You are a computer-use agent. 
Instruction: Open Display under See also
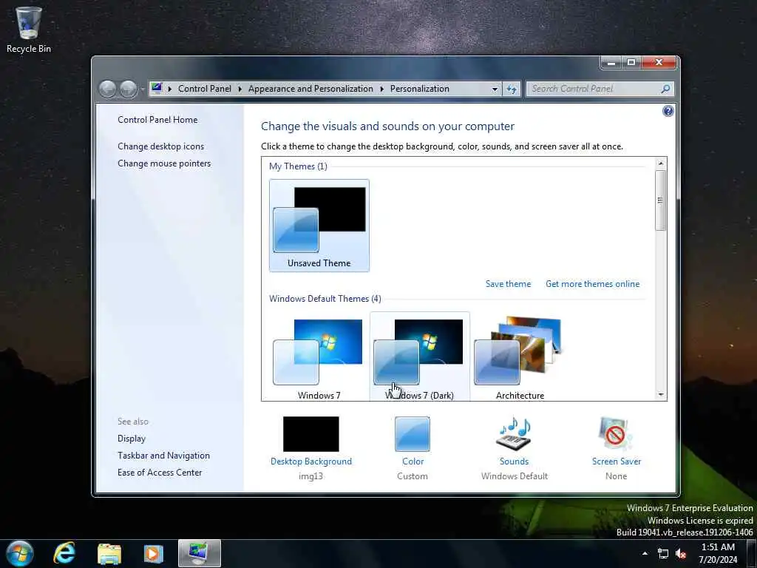point(132,439)
